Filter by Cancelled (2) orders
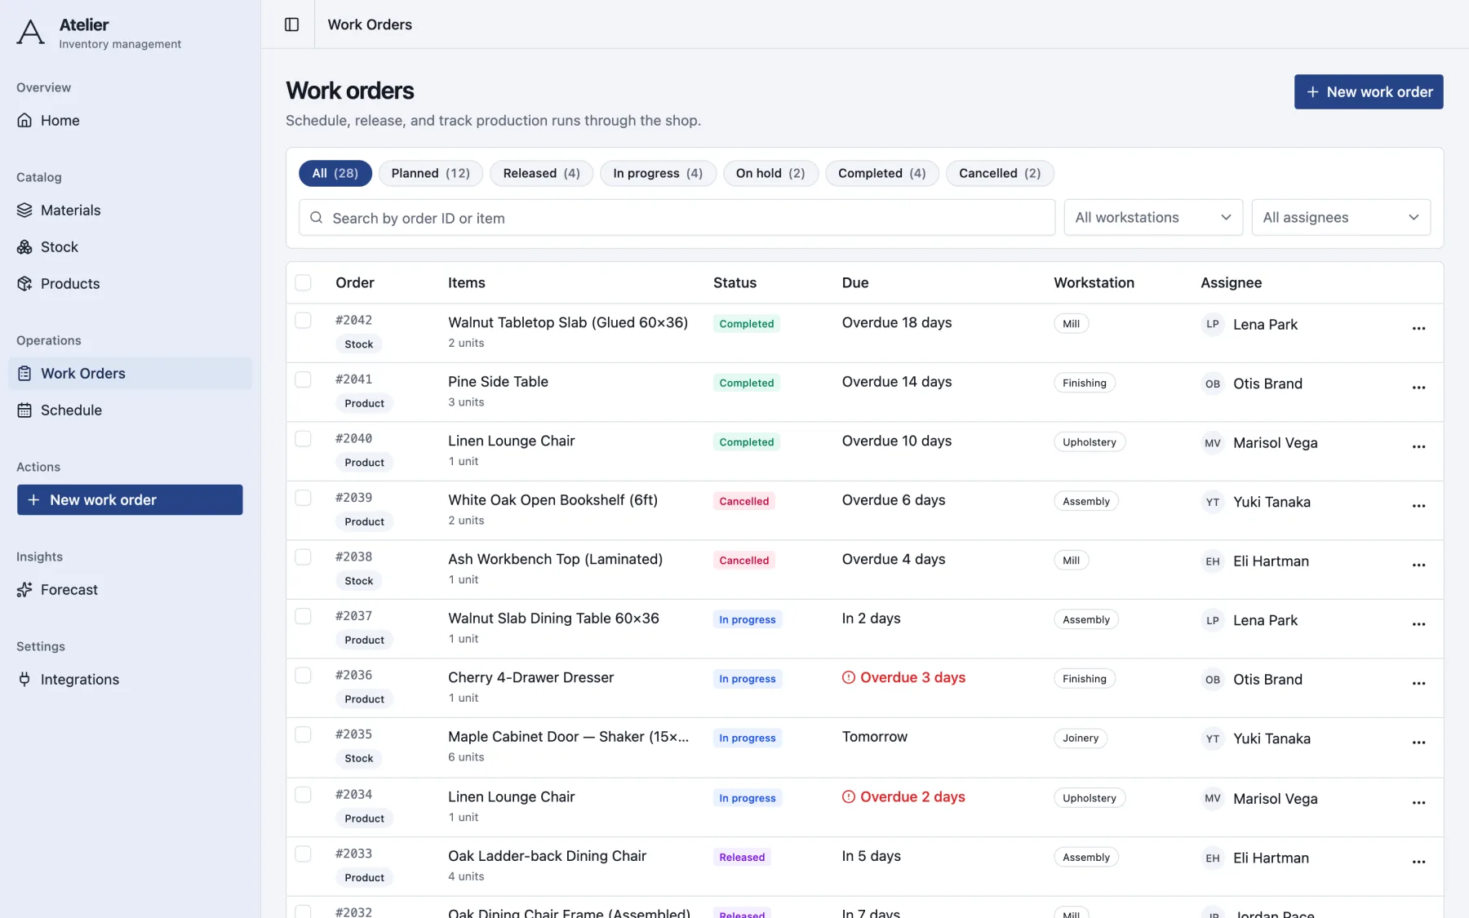 pos(1000,173)
